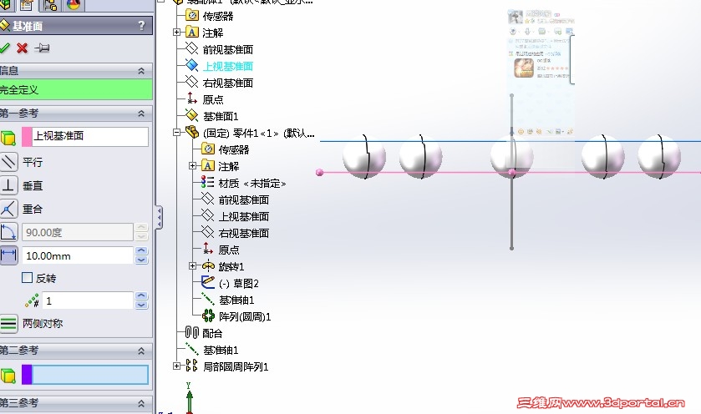Expand the 注解 node under 零件1
701x414 pixels.
192,166
